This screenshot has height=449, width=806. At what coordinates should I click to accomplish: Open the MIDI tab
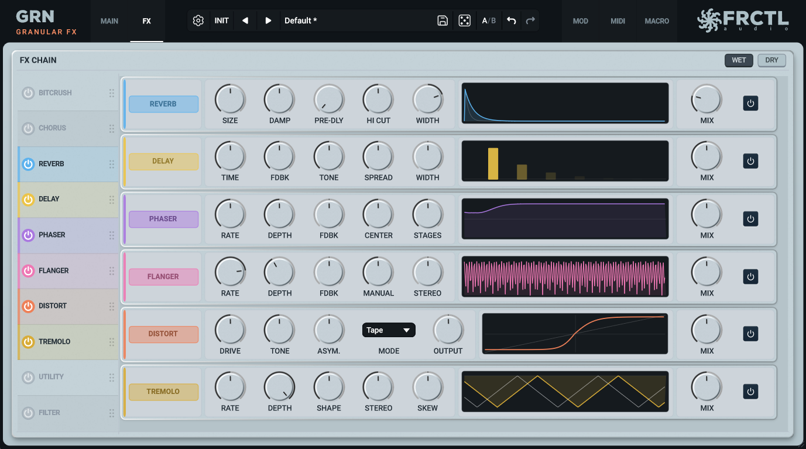click(x=618, y=21)
